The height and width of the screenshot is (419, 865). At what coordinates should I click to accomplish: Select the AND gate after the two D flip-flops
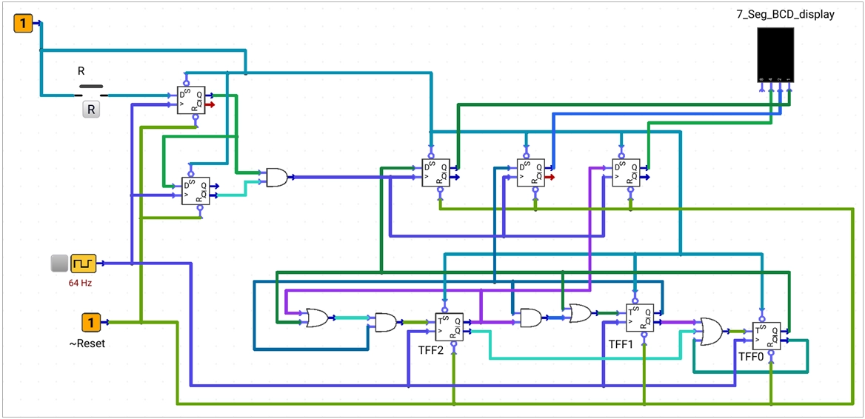277,177
